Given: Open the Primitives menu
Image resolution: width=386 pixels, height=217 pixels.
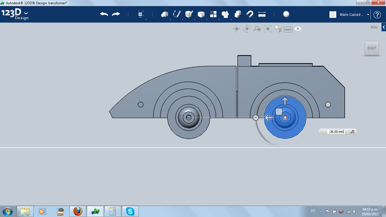Looking at the screenshot, I should coord(165,14).
